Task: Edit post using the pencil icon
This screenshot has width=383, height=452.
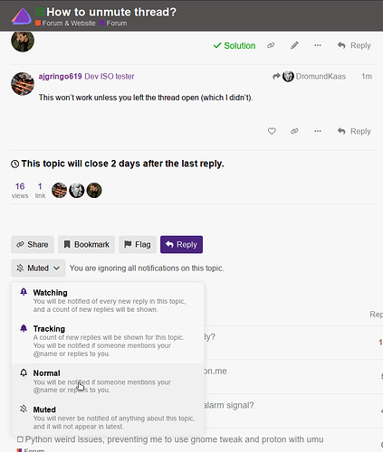Action: (294, 45)
